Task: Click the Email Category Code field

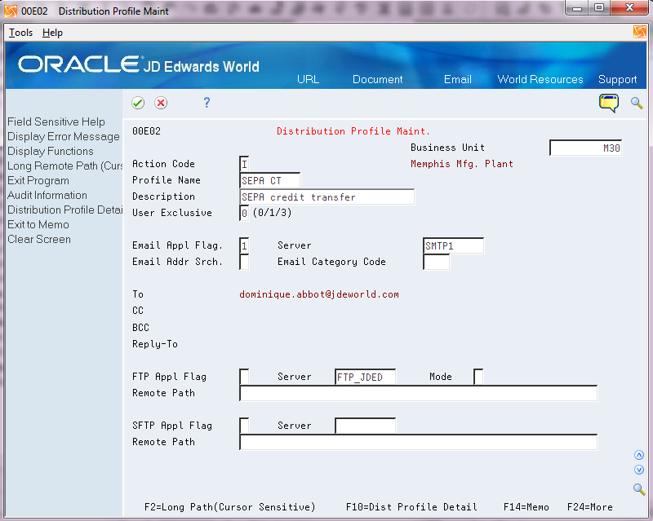Action: pyautogui.click(x=437, y=263)
